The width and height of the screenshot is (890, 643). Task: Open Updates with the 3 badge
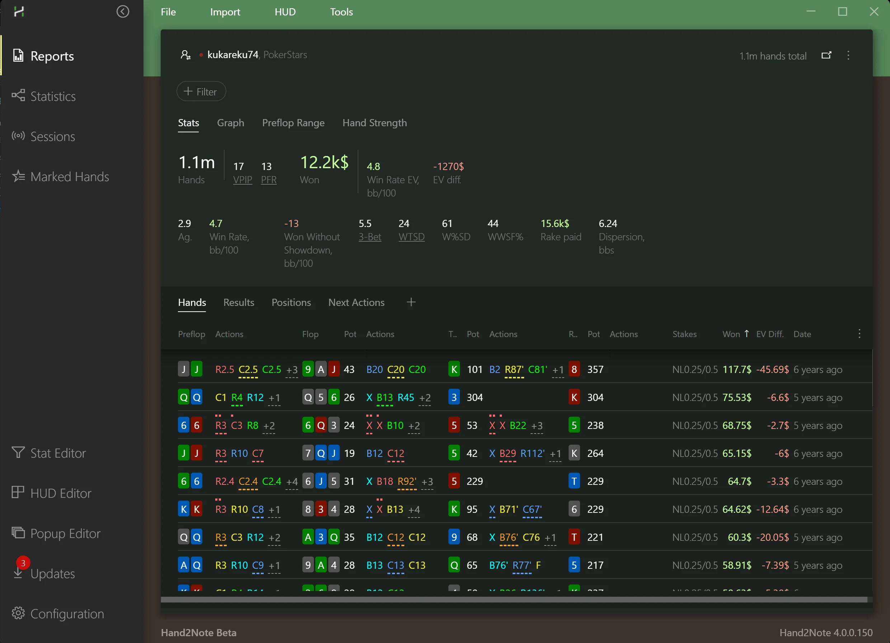click(x=52, y=573)
